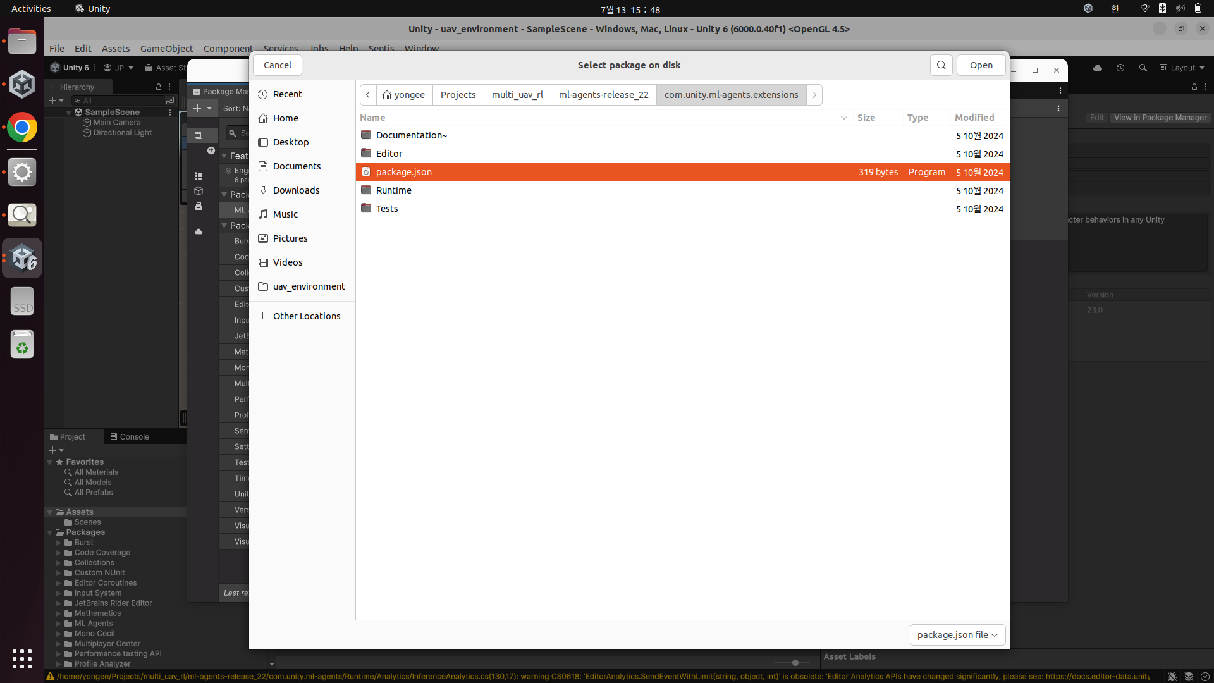Viewport: 1214px width, 683px height.
Task: Open the undo history clock icon
Action: coord(1120,68)
